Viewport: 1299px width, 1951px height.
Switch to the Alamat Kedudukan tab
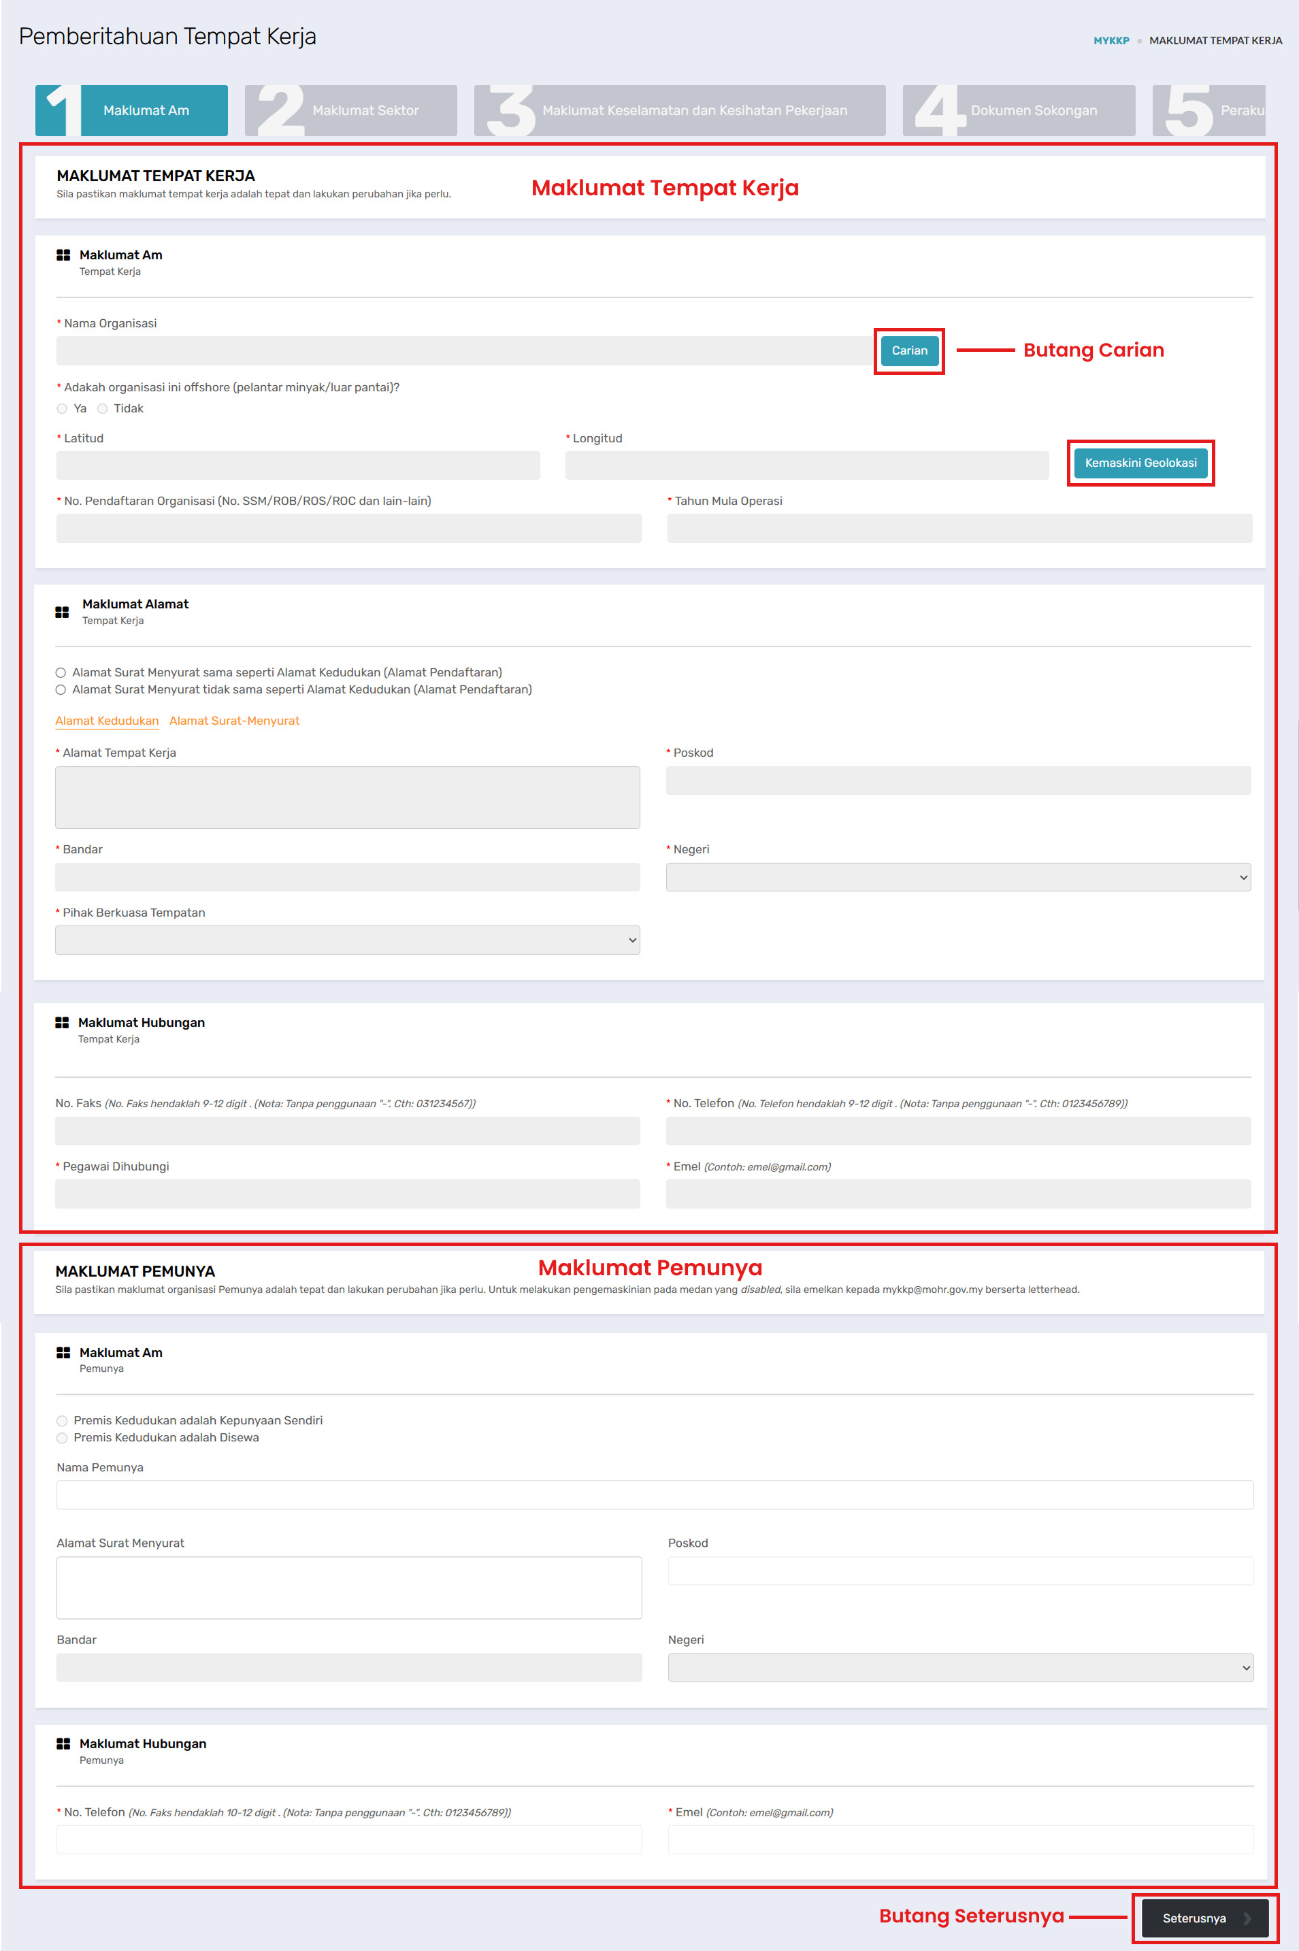click(x=107, y=721)
